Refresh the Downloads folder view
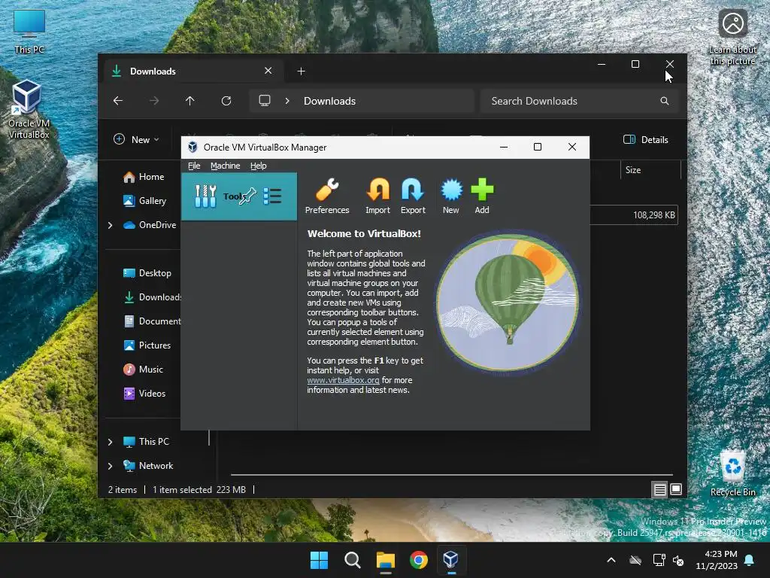The width and height of the screenshot is (770, 578). click(x=226, y=101)
